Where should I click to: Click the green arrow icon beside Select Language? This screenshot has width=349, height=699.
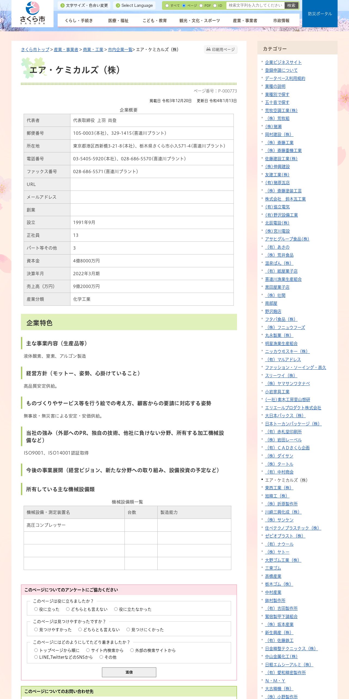pos(118,5)
